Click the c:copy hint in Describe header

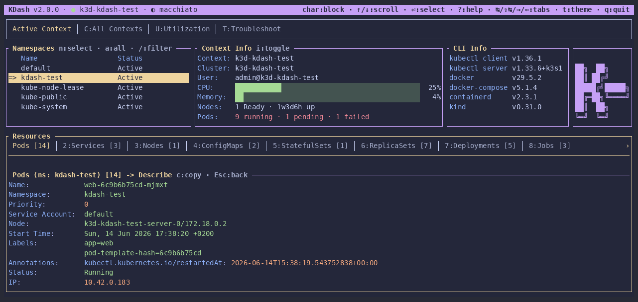tap(189, 175)
